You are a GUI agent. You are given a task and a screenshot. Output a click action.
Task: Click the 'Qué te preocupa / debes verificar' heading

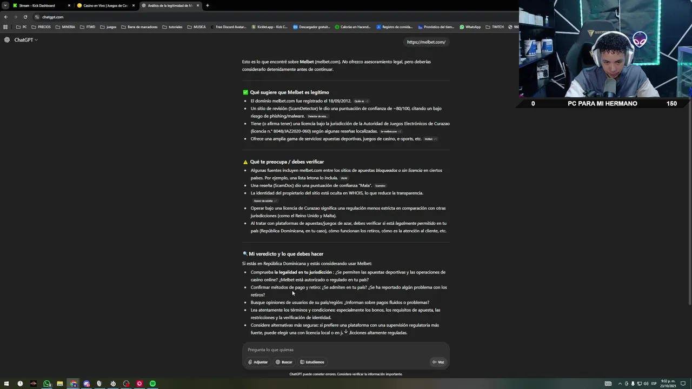[x=287, y=162]
